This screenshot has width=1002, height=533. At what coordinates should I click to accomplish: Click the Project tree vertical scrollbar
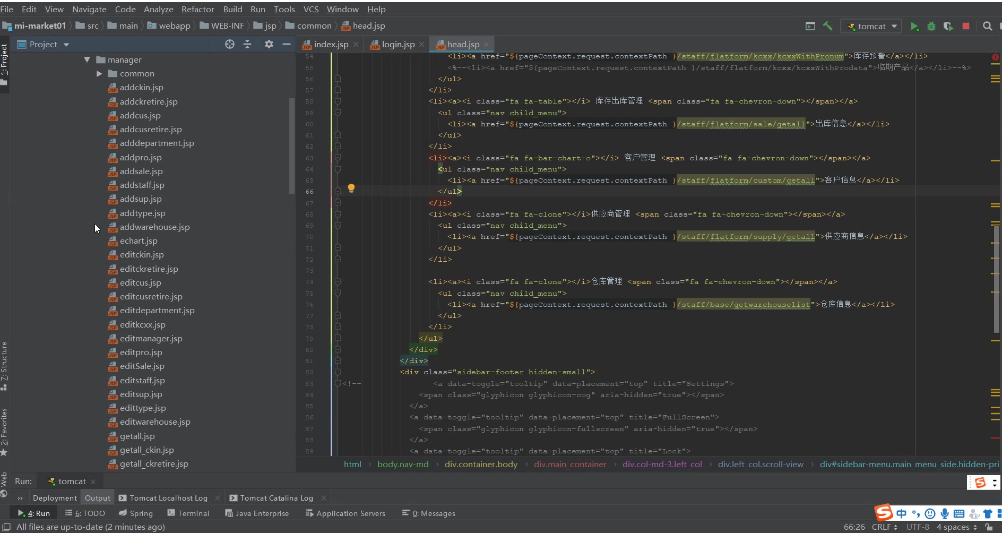point(291,146)
